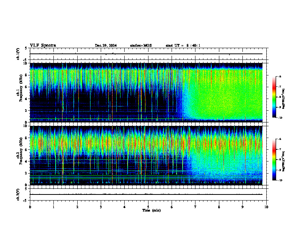Screen dimensions: 300x232
Task: Click the ch.2 color bar log(PSD) label
Action: point(284,161)
